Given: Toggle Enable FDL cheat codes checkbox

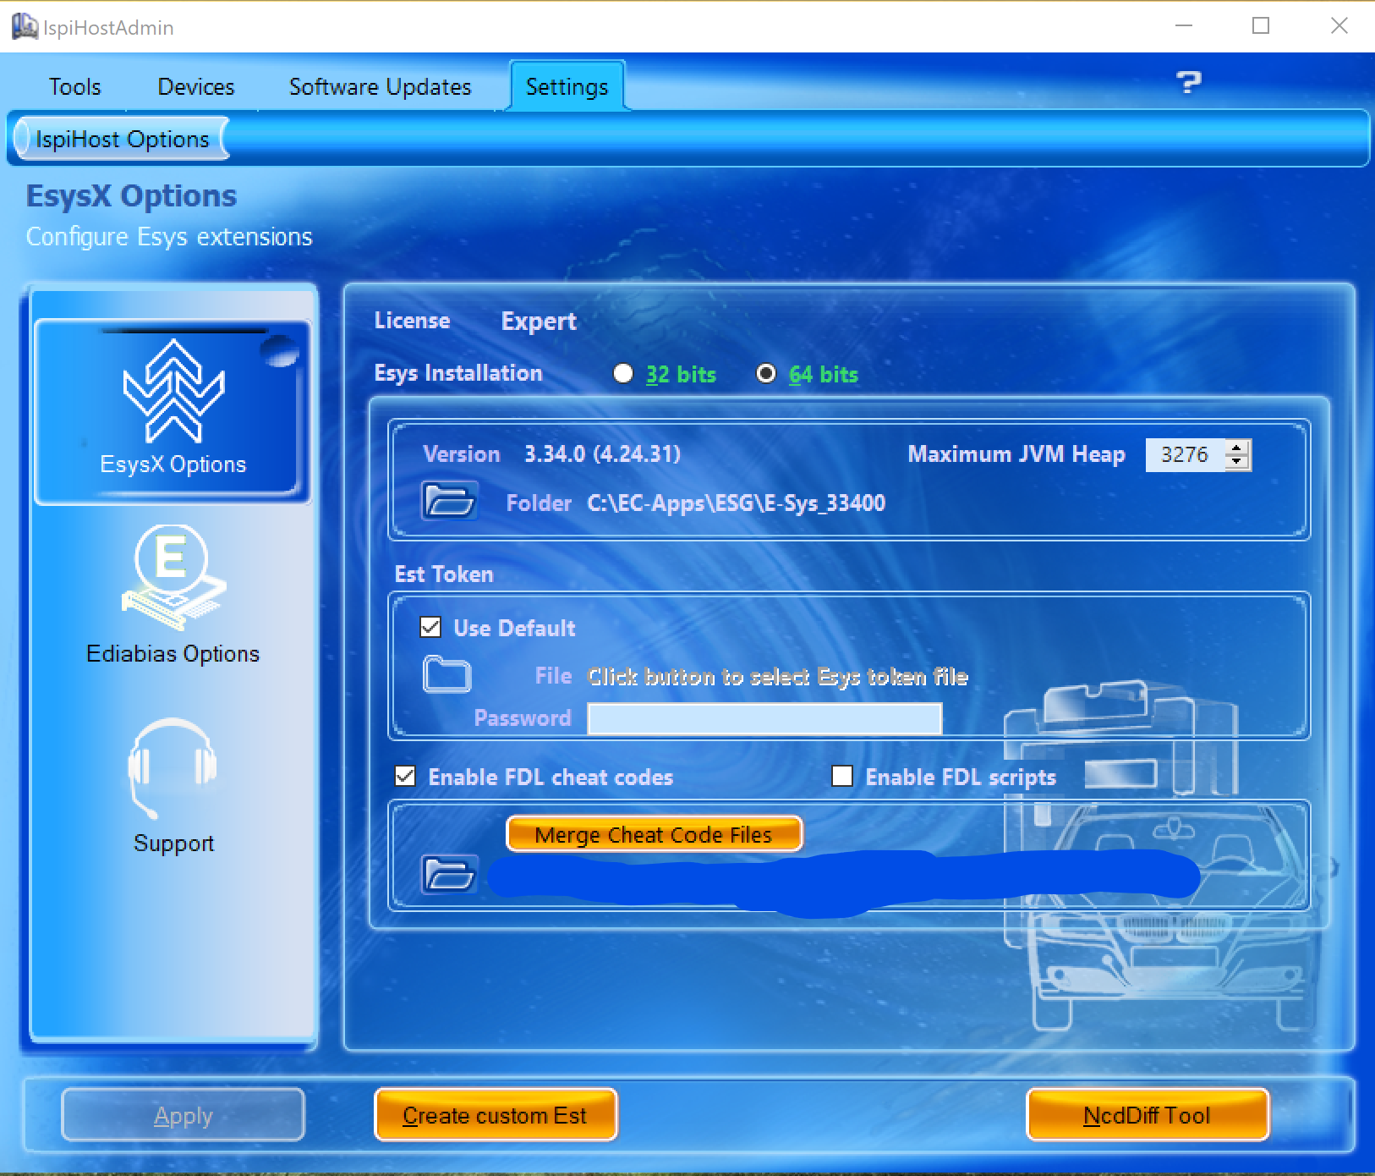Looking at the screenshot, I should pyautogui.click(x=405, y=776).
